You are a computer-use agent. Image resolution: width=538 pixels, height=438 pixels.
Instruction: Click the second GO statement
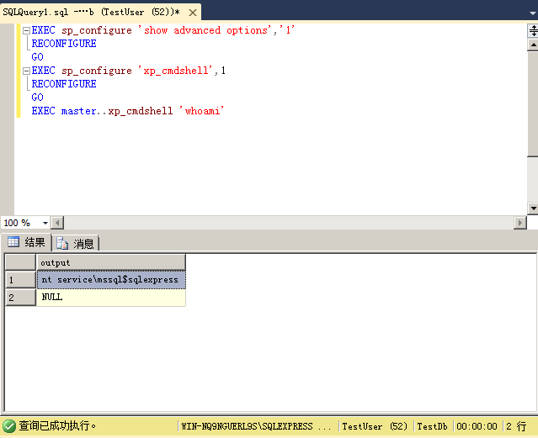tap(37, 98)
